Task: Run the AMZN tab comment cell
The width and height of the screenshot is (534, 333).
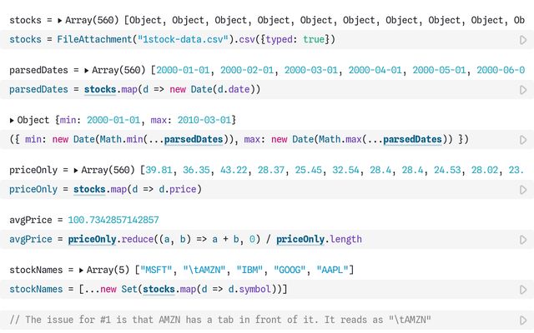Action: (x=523, y=320)
